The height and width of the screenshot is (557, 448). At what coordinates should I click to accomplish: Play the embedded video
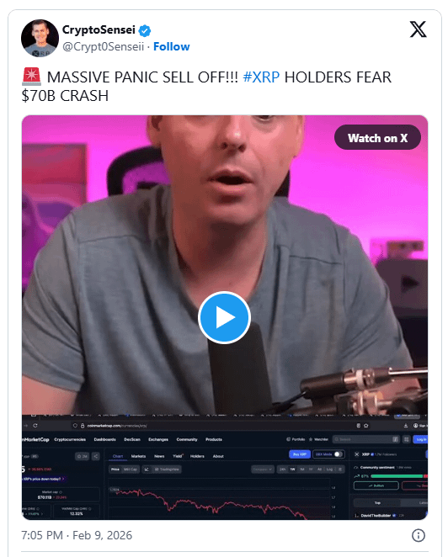point(224,317)
